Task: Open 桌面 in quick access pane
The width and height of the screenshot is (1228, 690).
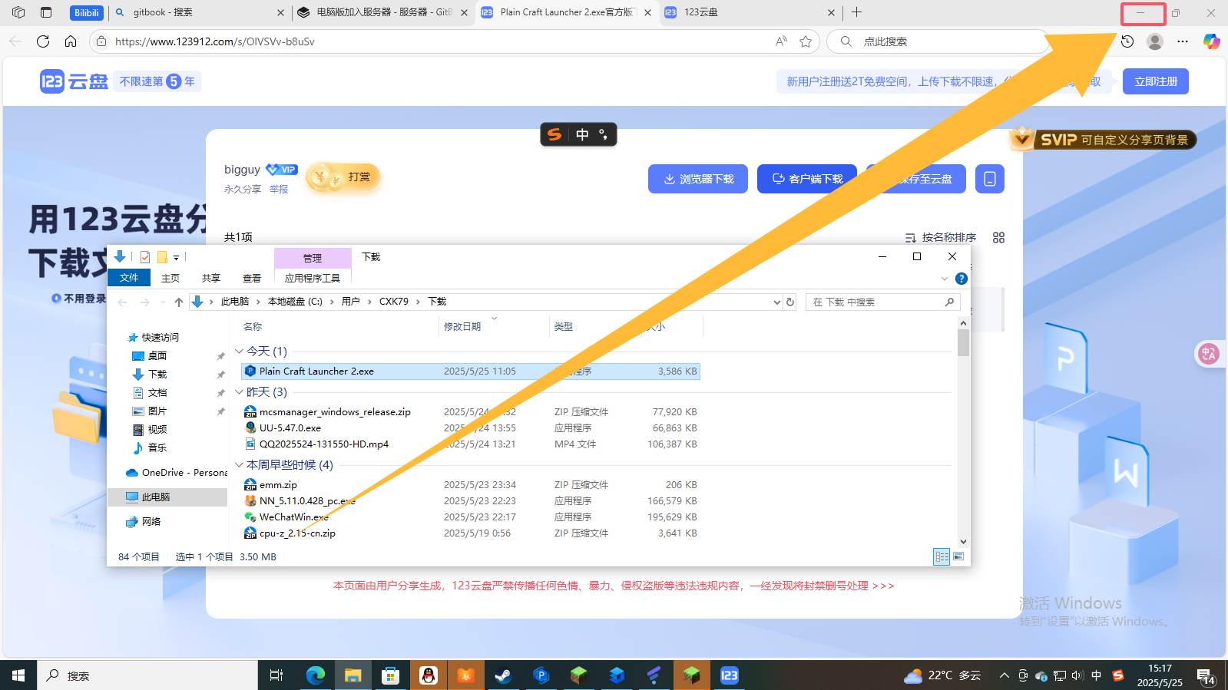Action: (157, 356)
